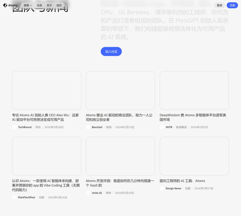Click the Design News source name
Viewport: 241px width, 216px height.
(x=174, y=189)
